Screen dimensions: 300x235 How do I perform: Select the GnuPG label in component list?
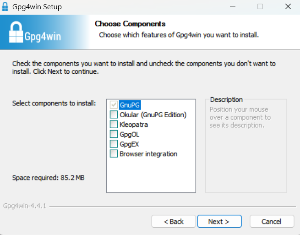130,105
